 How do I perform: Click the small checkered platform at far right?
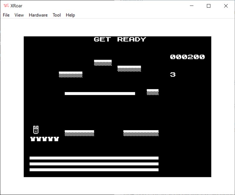tap(152, 92)
